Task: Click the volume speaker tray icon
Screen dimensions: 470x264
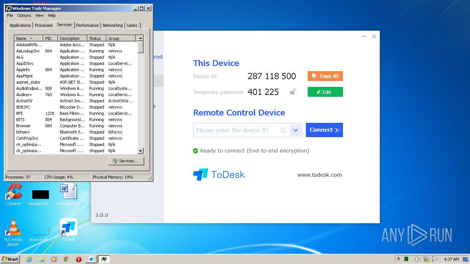Action: point(417,259)
